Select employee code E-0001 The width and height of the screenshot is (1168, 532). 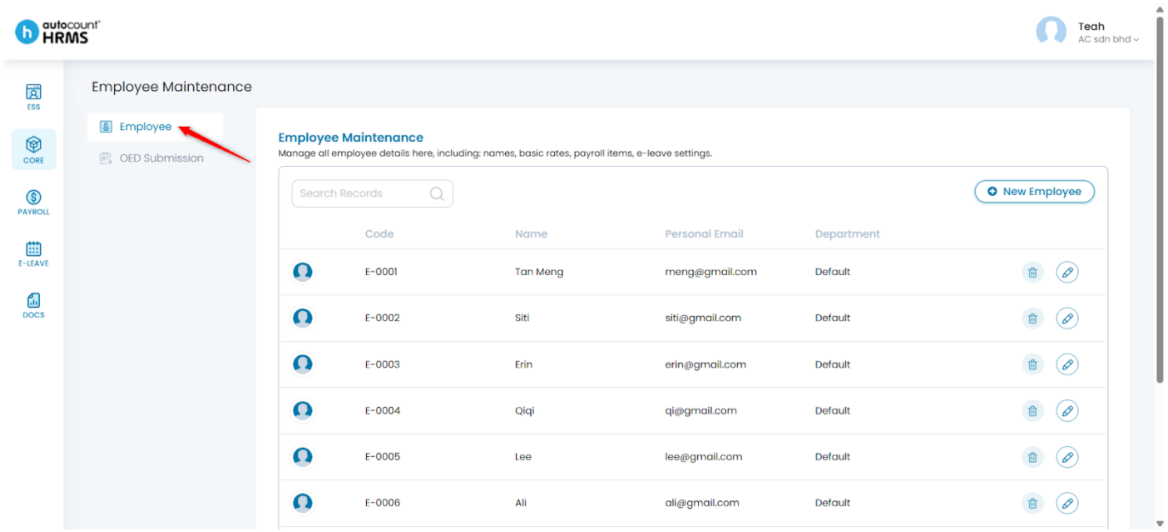[x=381, y=272]
